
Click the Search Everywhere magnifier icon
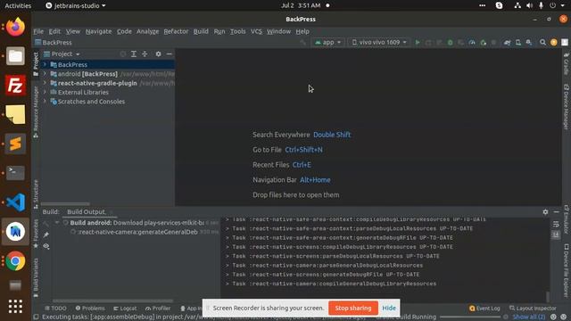pyautogui.click(x=542, y=43)
